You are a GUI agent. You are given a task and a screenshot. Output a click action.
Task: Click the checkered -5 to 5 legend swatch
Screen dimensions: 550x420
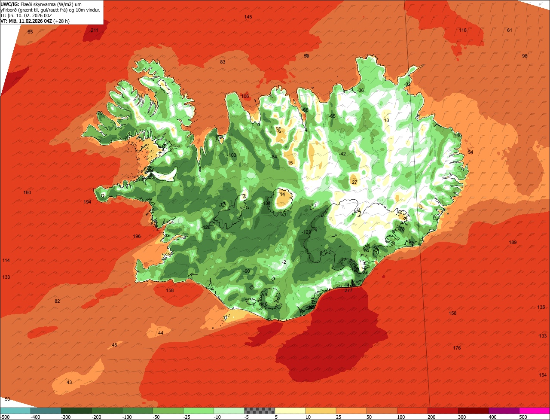259,410
